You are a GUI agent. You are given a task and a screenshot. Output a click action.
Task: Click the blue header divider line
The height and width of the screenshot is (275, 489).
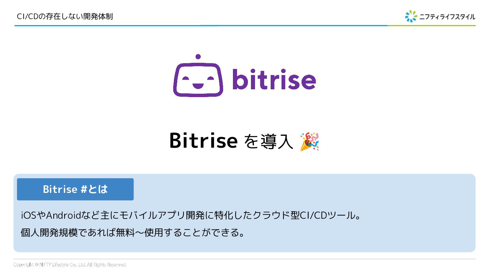coord(200,25)
